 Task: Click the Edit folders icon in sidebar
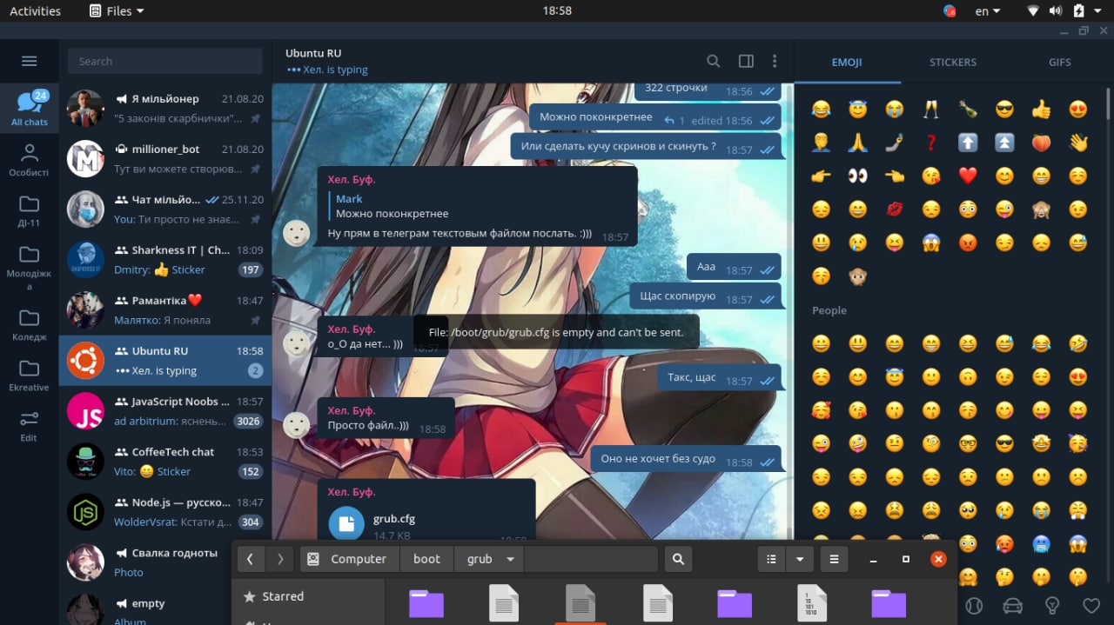coord(29,426)
